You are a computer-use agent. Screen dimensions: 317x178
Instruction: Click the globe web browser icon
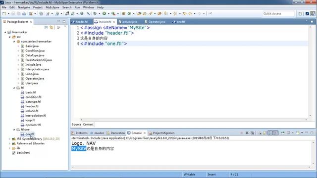(x=82, y=13)
